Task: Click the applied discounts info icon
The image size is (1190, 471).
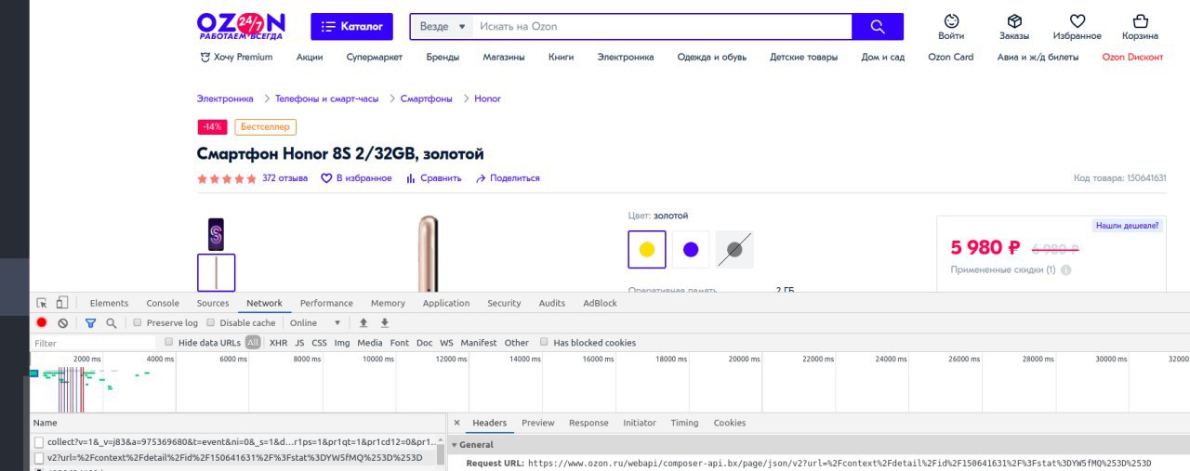Action: point(1065,270)
